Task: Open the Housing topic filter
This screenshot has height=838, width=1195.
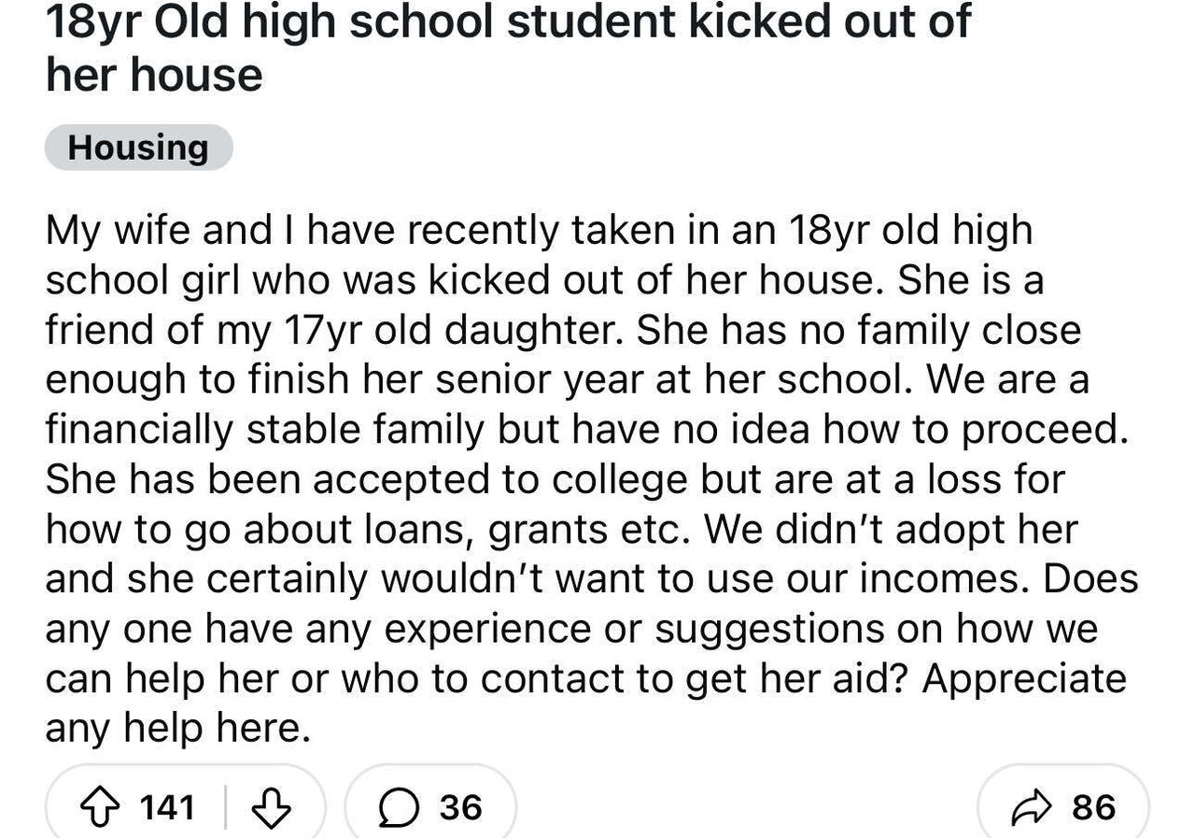Action: 138,147
